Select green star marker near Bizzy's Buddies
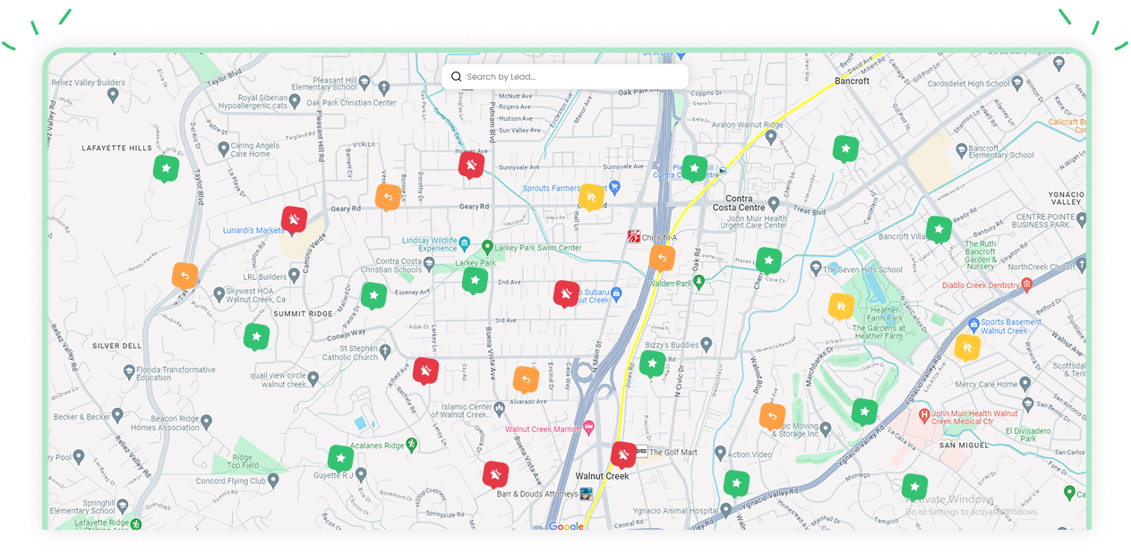 click(652, 363)
